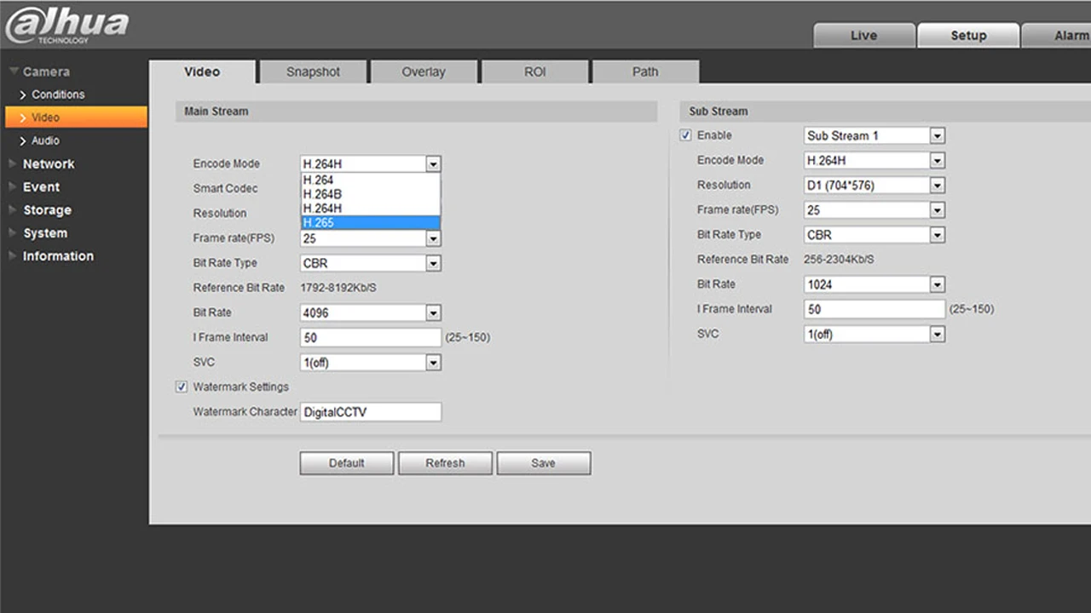Open the Alarm top tab
The height and width of the screenshot is (613, 1091).
click(x=1057, y=36)
